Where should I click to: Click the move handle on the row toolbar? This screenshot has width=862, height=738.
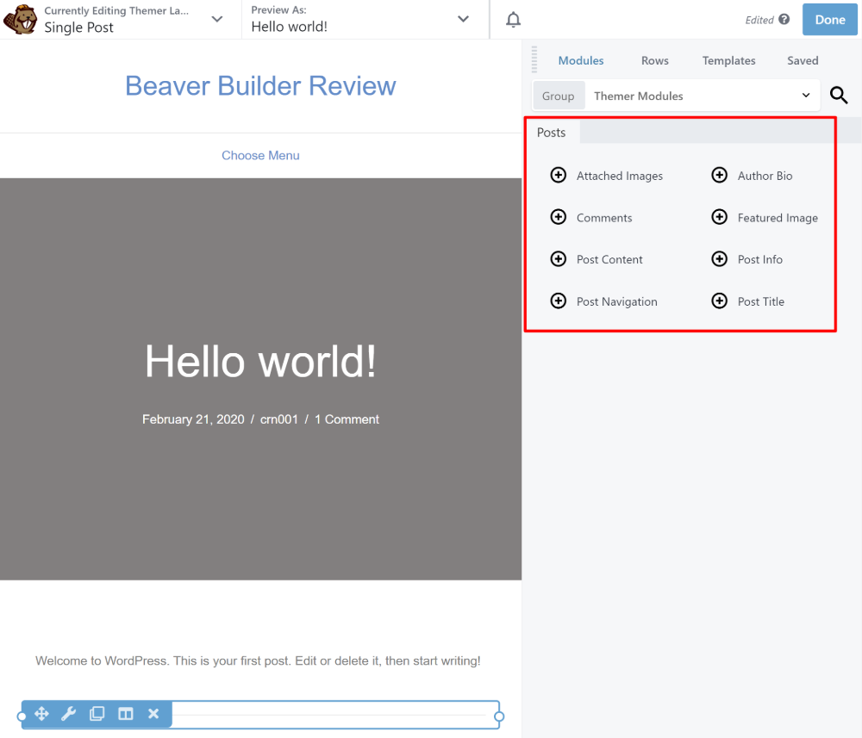(41, 714)
